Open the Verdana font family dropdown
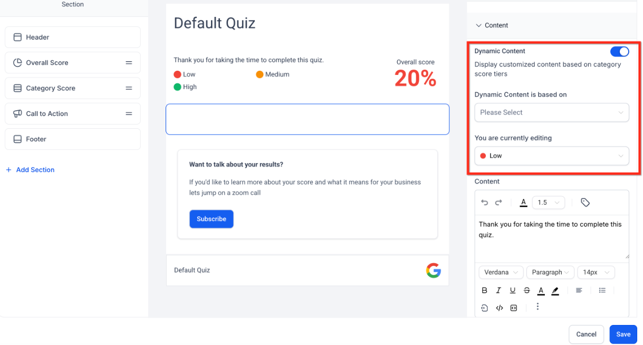The width and height of the screenshot is (643, 345). point(501,272)
